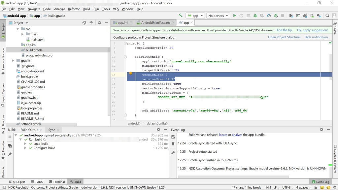
Task: Clear all events with the trash icon
Action: 173,143
